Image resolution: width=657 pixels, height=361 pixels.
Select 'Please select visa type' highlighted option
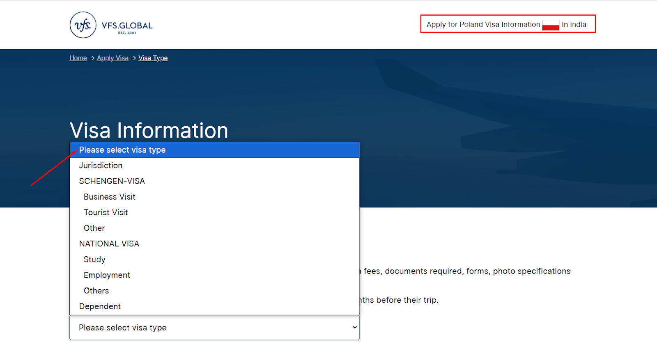215,150
